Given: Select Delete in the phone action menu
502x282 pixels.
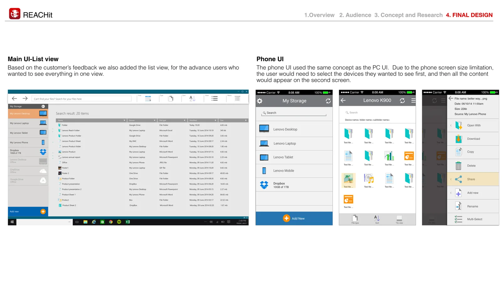Looking at the screenshot, I should click(x=473, y=166).
